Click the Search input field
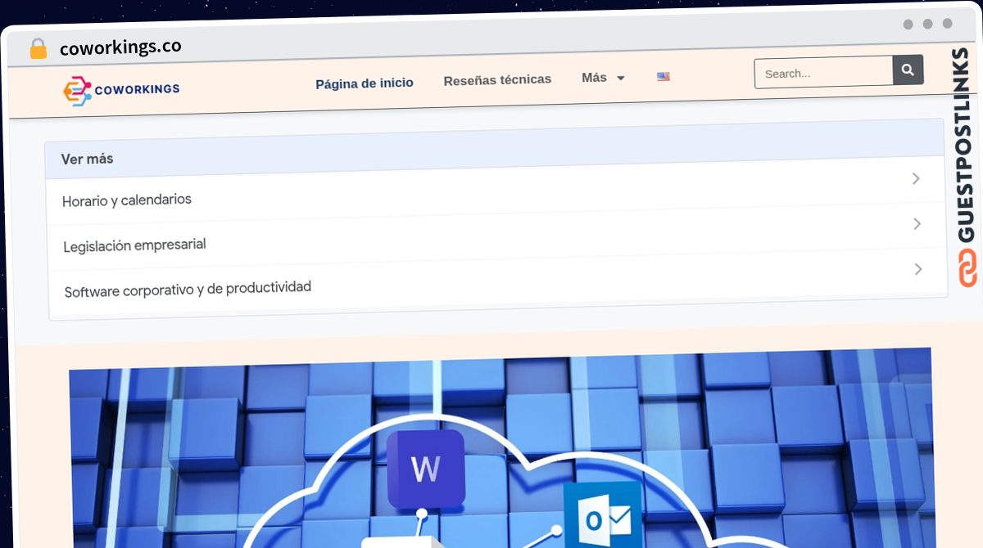Screen dimensions: 983x548 (823, 72)
